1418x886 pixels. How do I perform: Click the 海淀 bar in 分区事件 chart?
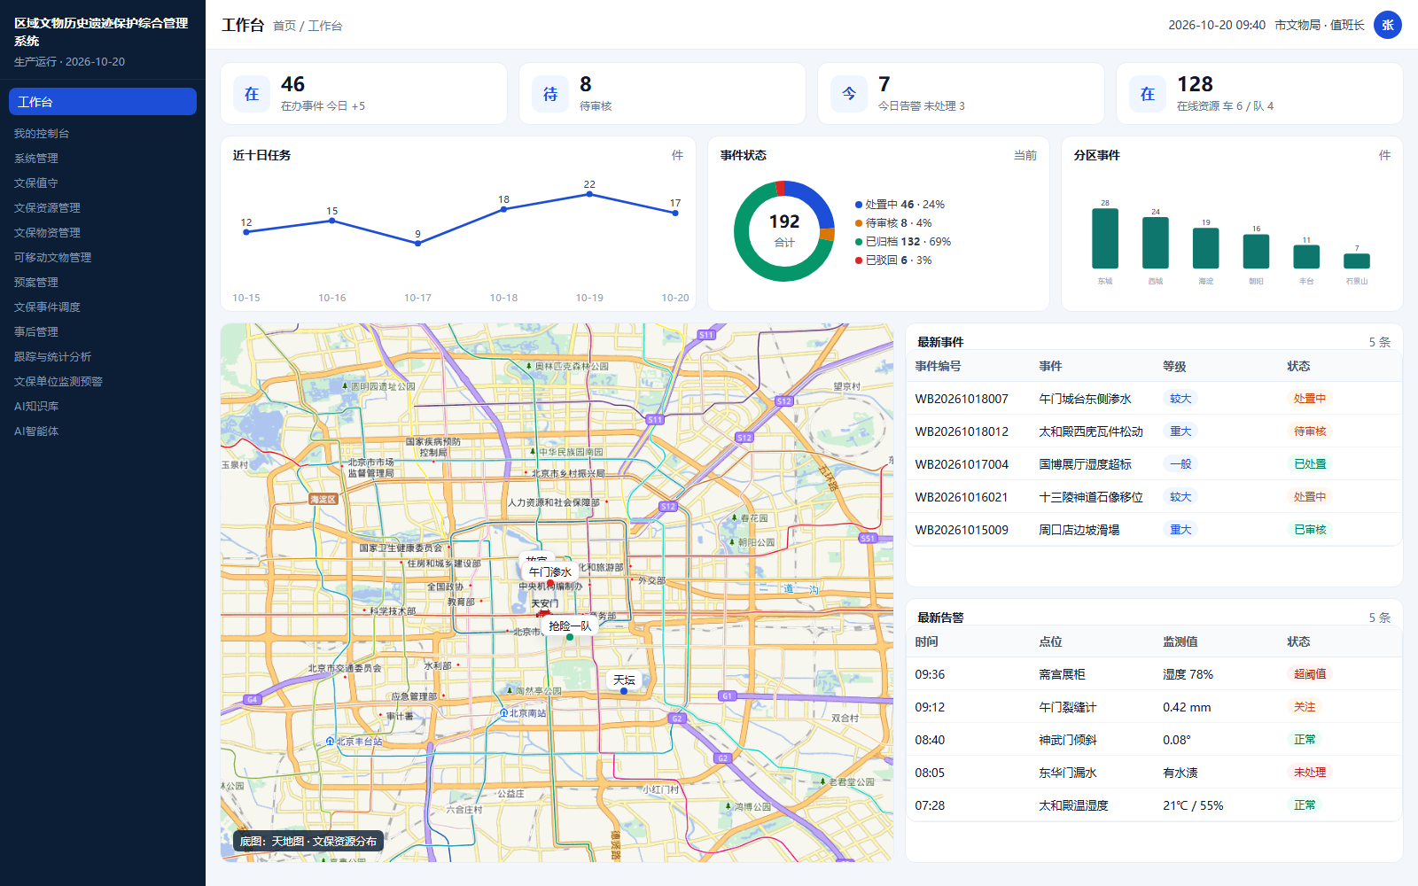click(1205, 248)
